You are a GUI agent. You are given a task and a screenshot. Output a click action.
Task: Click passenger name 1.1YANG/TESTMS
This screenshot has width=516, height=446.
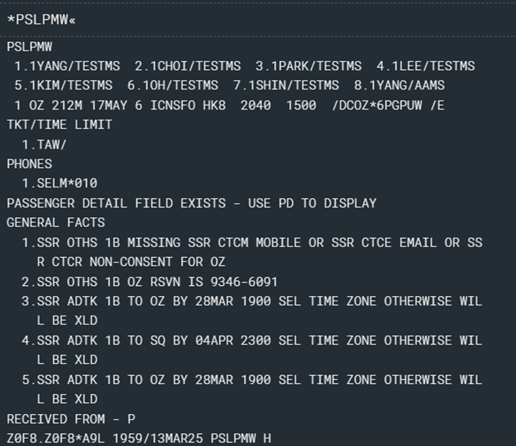(x=67, y=66)
